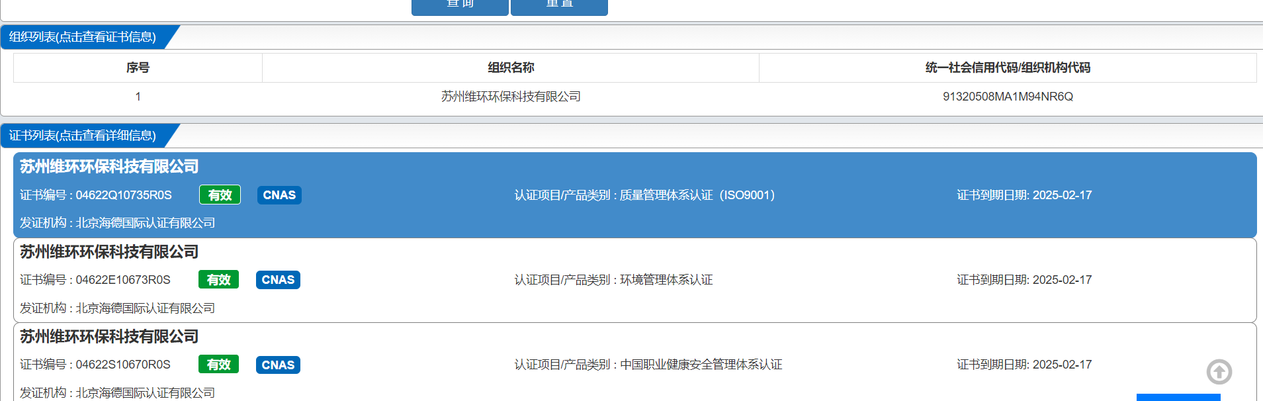The height and width of the screenshot is (401, 1263).
Task: Click 有效 badge on 环境管理体系 certificate
Action: click(218, 280)
